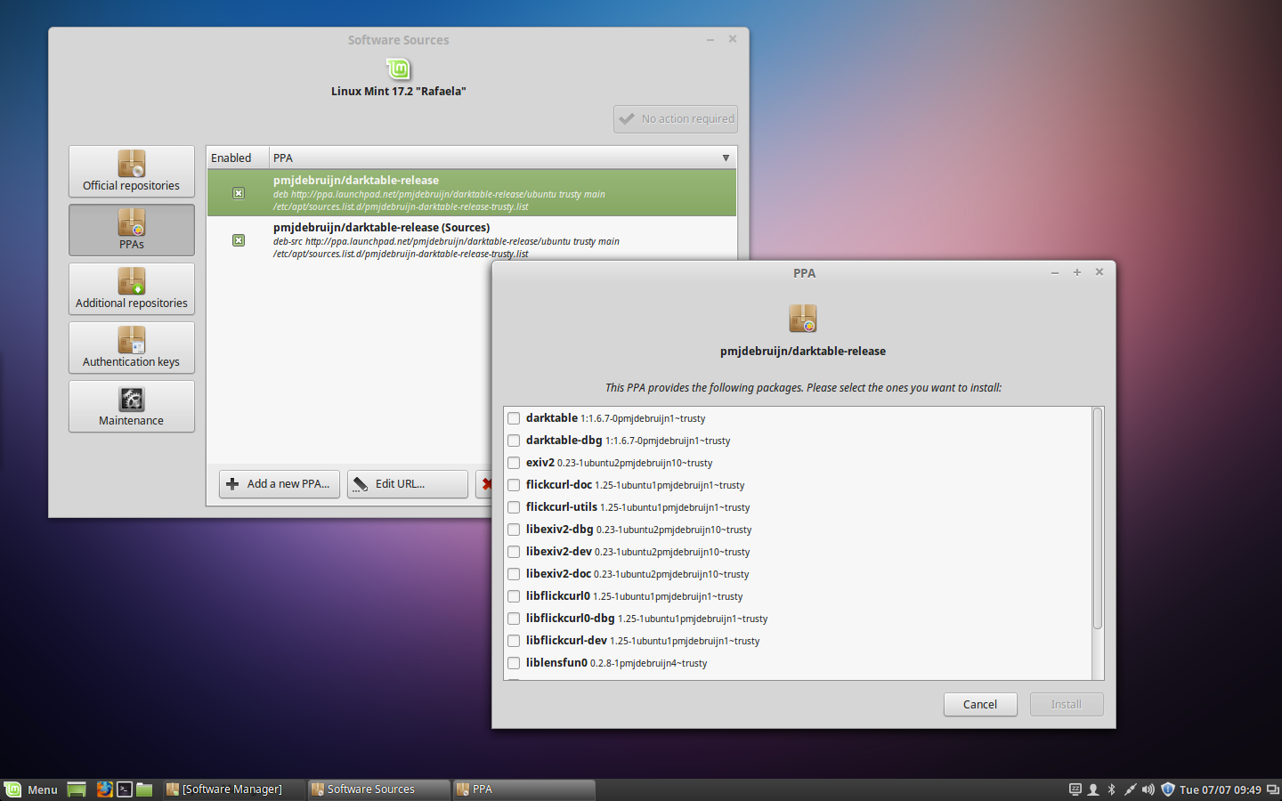
Task: Click the volume speaker icon in the tray
Action: pos(1148,789)
